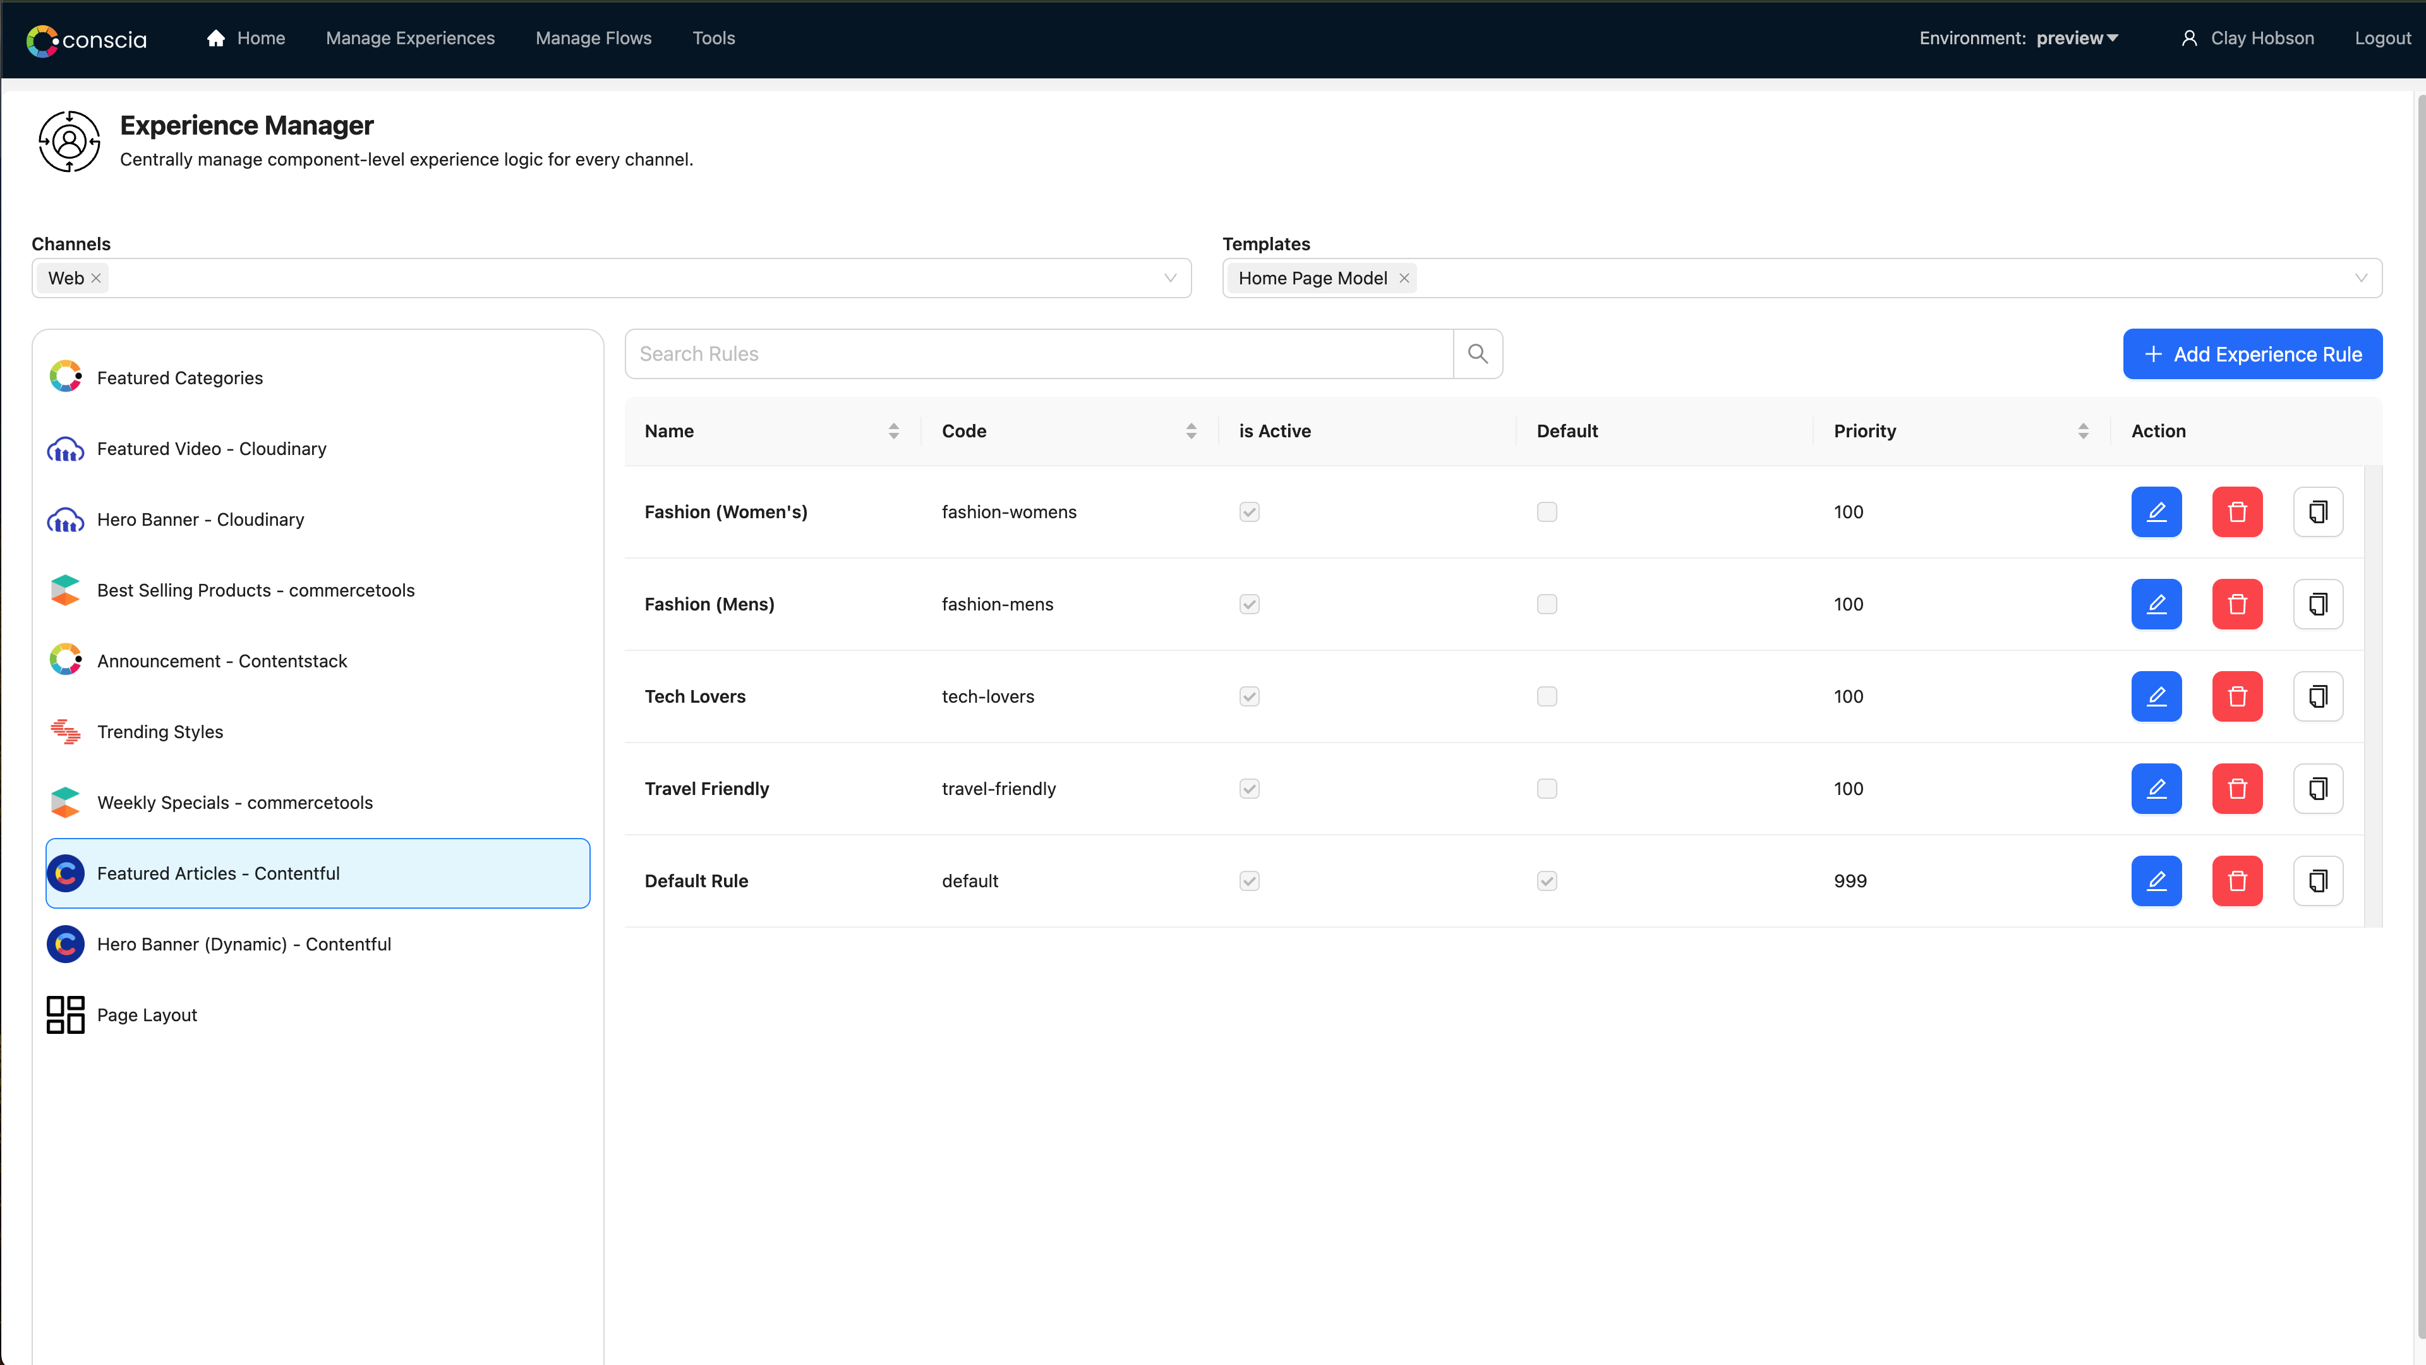Select the Weekly Specials - commercetools icon

[66, 802]
